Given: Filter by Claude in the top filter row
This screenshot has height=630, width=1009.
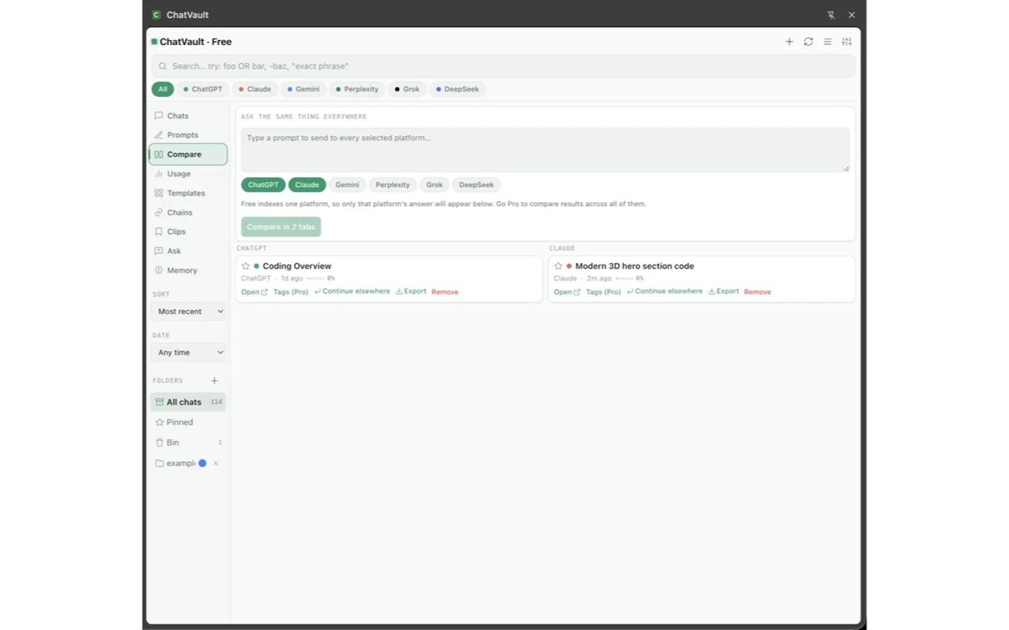Looking at the screenshot, I should 255,89.
